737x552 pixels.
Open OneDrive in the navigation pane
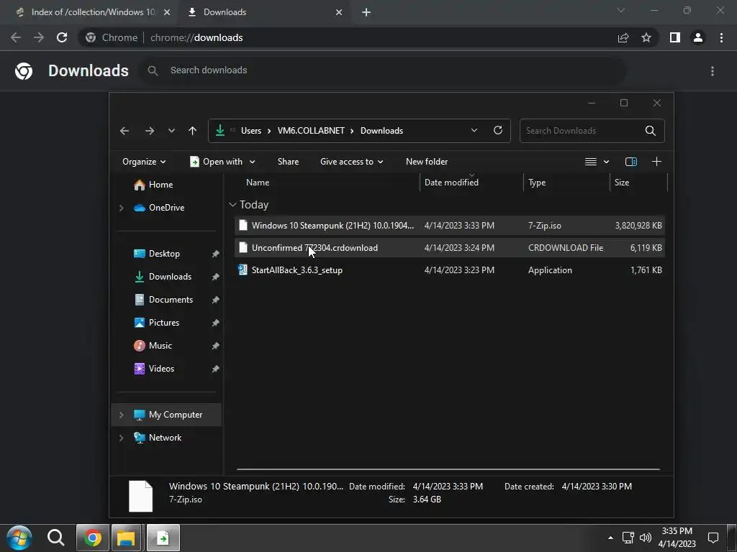click(x=166, y=208)
